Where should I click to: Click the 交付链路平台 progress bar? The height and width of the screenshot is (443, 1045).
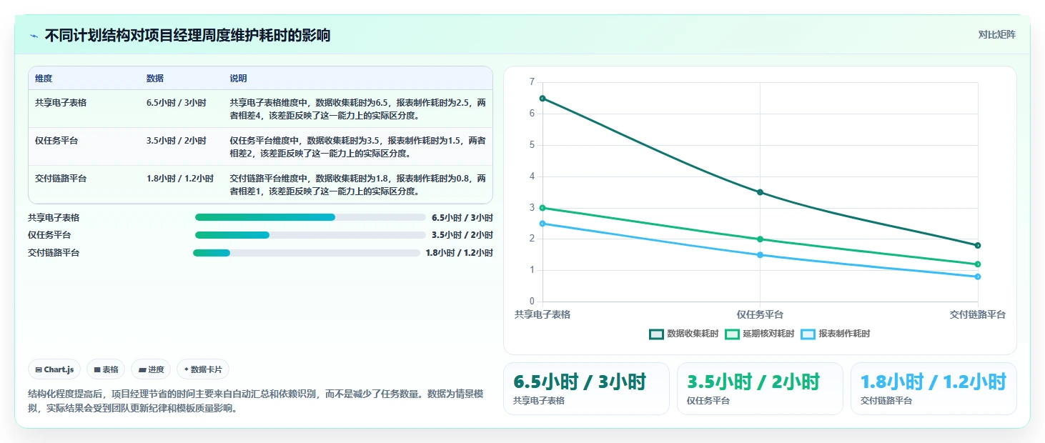[x=307, y=253]
